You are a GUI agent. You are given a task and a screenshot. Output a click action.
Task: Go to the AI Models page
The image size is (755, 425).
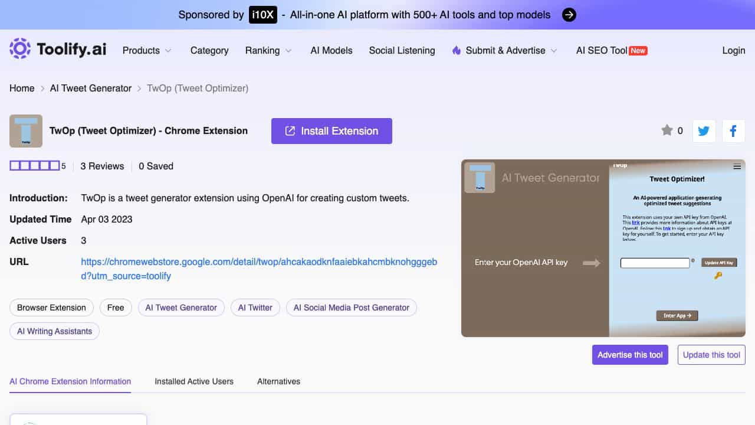331,51
